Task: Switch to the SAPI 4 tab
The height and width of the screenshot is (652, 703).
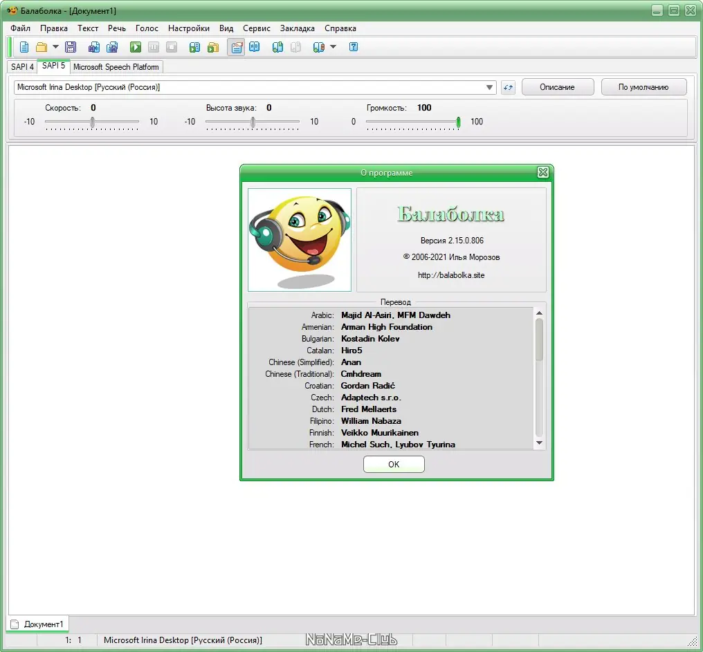Action: pos(22,67)
